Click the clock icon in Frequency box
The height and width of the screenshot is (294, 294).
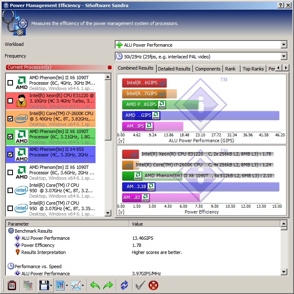coord(119,56)
